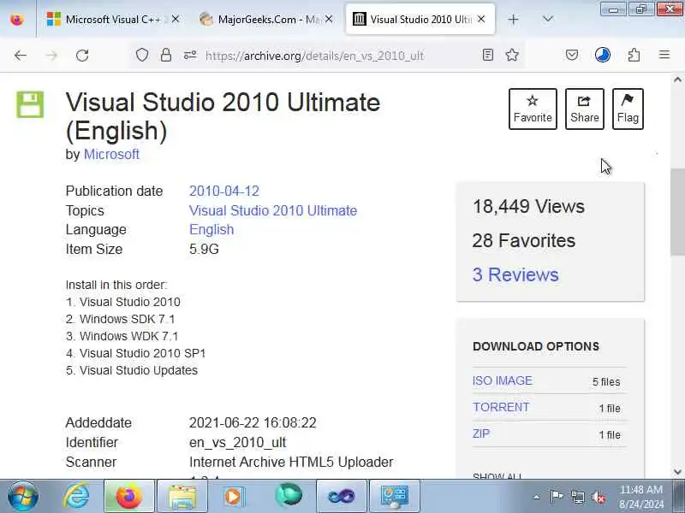Viewport: 685px width, 513px height.
Task: Select the Visual Studio 2010 Ultimate tab
Action: tap(420, 19)
